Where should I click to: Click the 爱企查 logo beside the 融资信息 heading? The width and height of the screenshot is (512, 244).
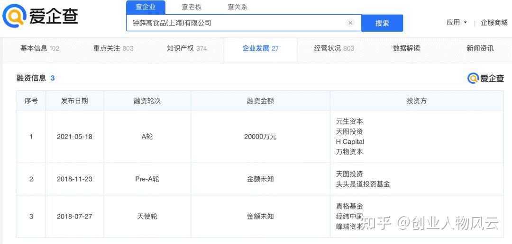coord(485,78)
